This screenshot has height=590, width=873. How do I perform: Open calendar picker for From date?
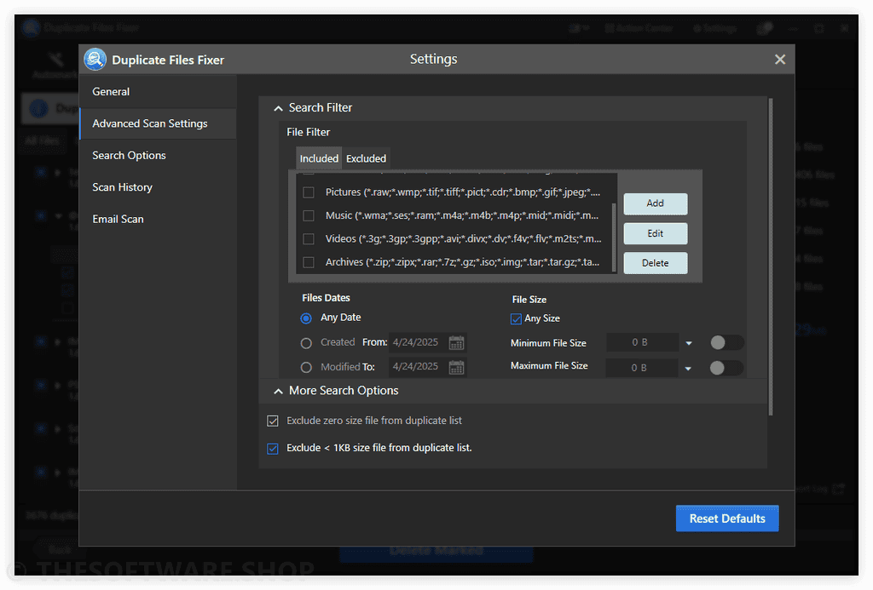[457, 342]
